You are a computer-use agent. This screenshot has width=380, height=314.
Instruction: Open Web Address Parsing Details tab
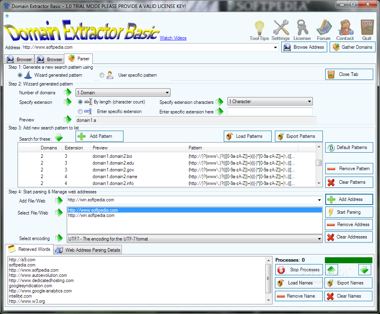[x=88, y=250]
